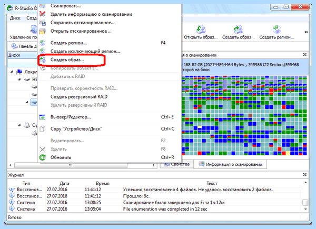The height and width of the screenshot is (229, 316).
Task: Click the disk tree horizontal scrollbar thumb
Action: tap(71, 165)
